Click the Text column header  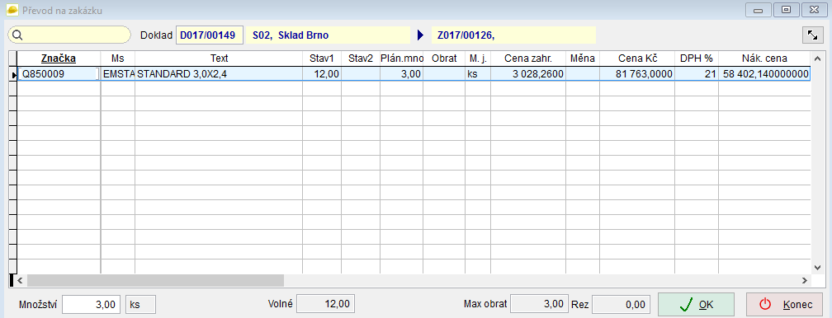click(x=219, y=58)
